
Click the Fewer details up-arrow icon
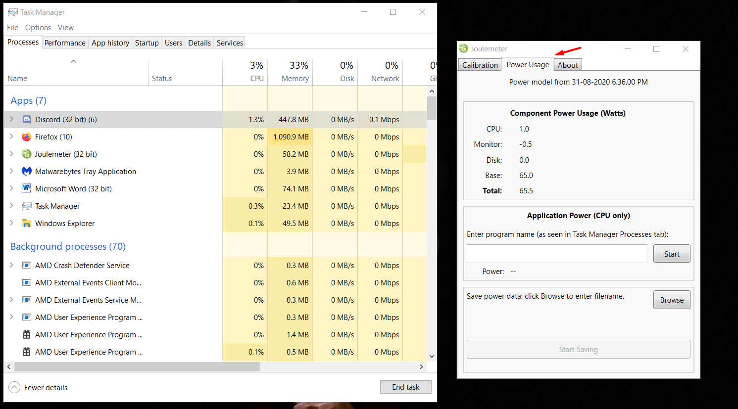(x=15, y=387)
